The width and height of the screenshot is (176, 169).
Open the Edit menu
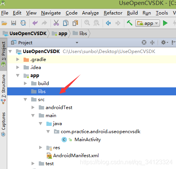coord(17,13)
